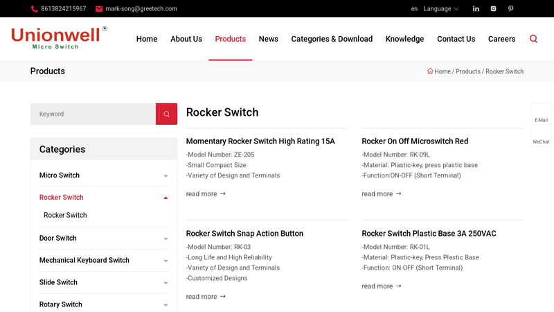Screen dimensions: 554x312
Task: Open the LinkedIn icon in top bar
Action: coord(476,8)
